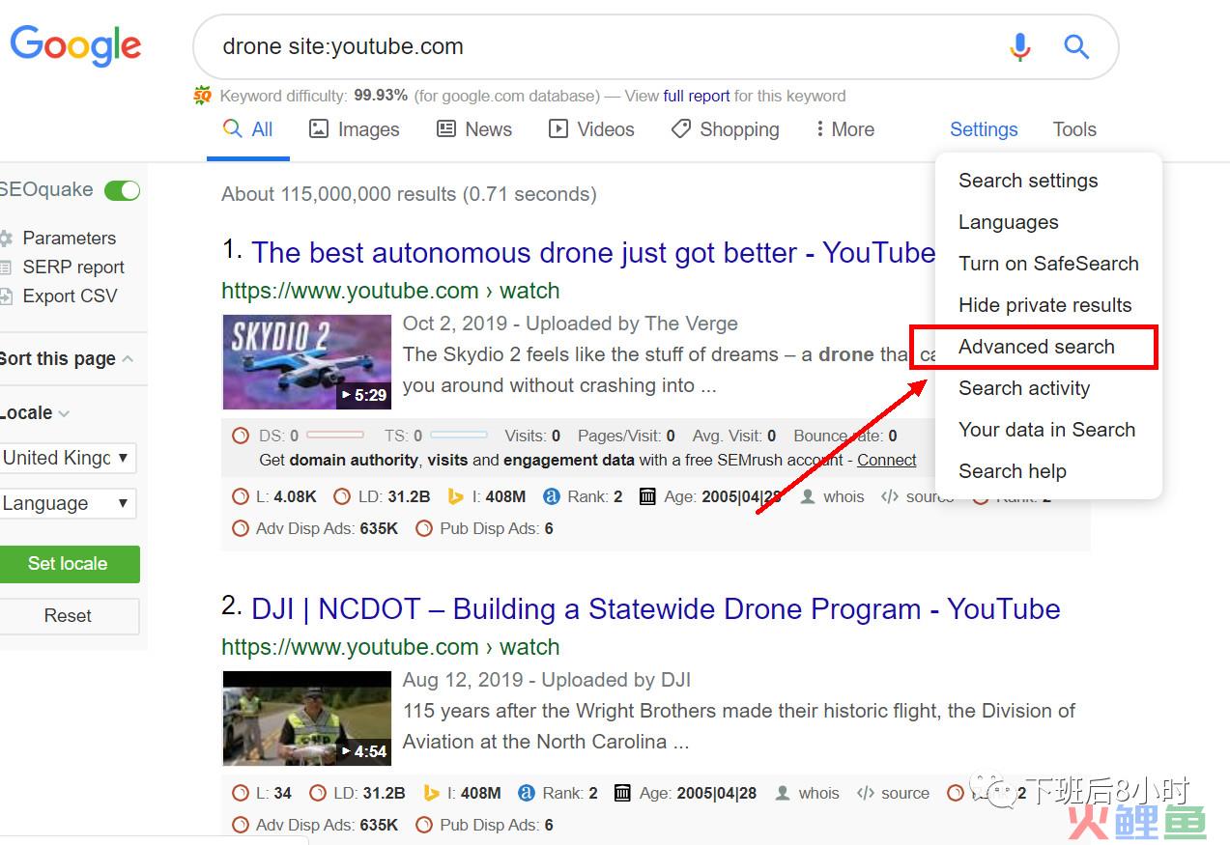Click the LD circle icon in result 1
Image resolution: width=1230 pixels, height=845 pixels.
pyautogui.click(x=341, y=496)
